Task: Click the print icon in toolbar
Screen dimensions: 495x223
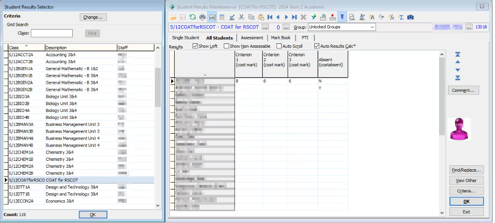Action: [x=202, y=17]
